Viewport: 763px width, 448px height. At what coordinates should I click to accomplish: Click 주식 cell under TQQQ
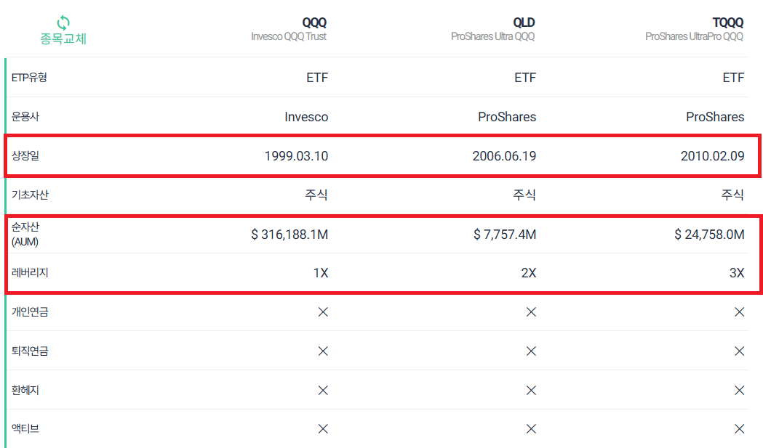[732, 195]
